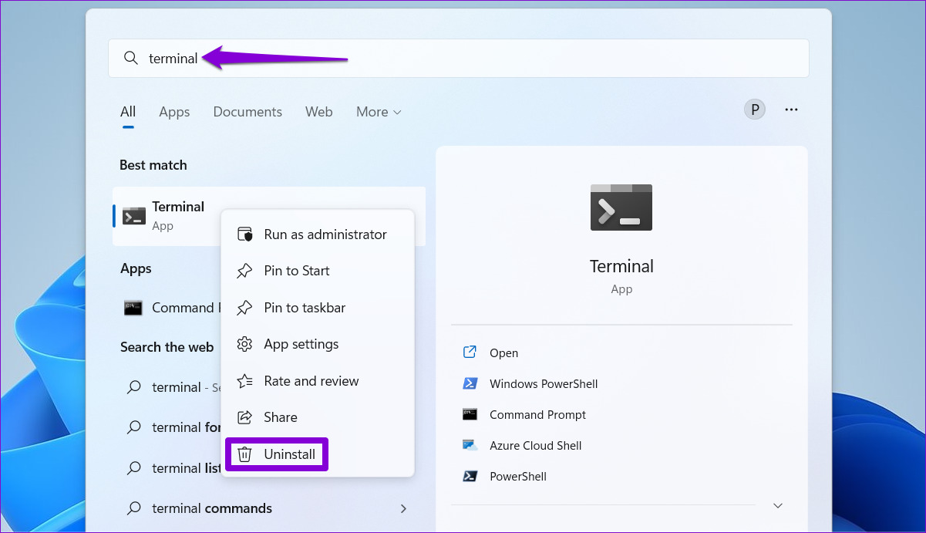The image size is (926, 533).
Task: Select Run as administrator
Action: [x=324, y=234]
